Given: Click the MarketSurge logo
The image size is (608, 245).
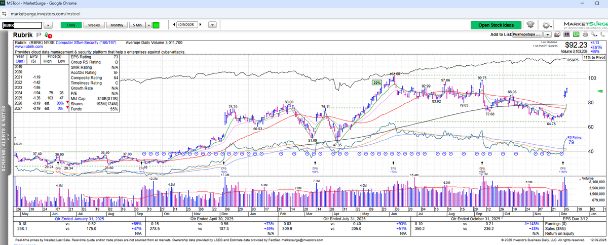Looking at the screenshot, I should tap(585, 24).
